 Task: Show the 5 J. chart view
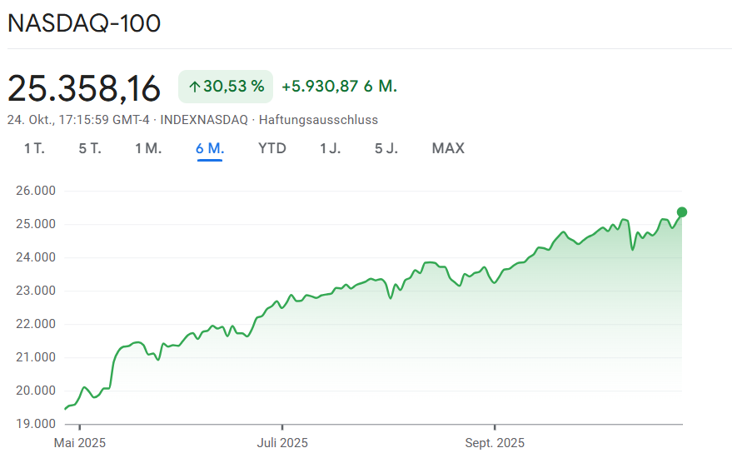coord(386,148)
